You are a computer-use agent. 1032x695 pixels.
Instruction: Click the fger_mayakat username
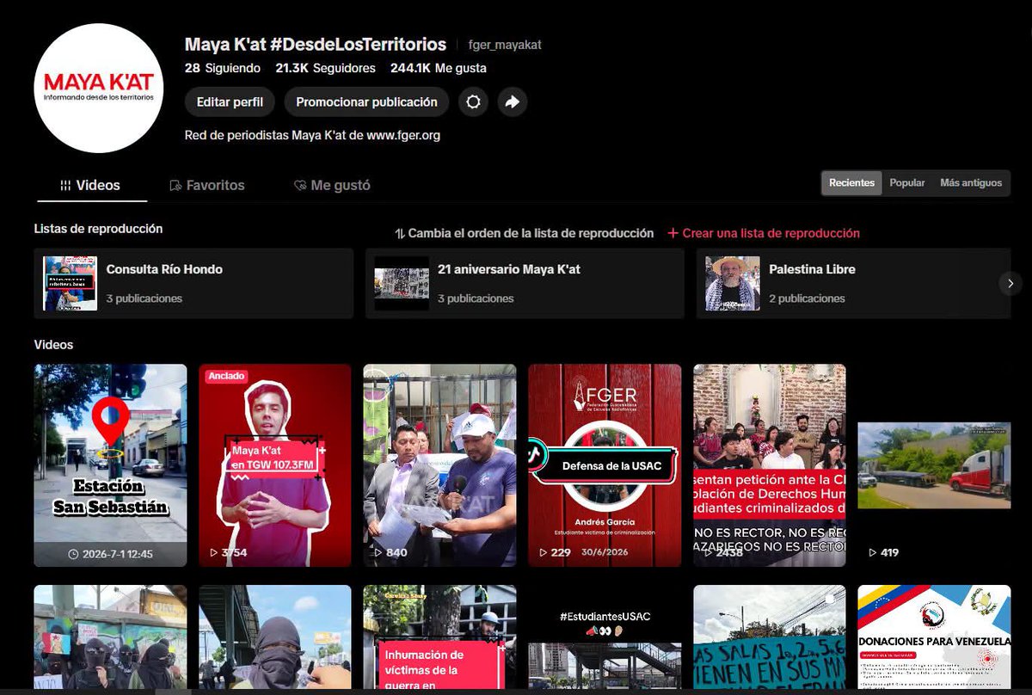tap(505, 45)
